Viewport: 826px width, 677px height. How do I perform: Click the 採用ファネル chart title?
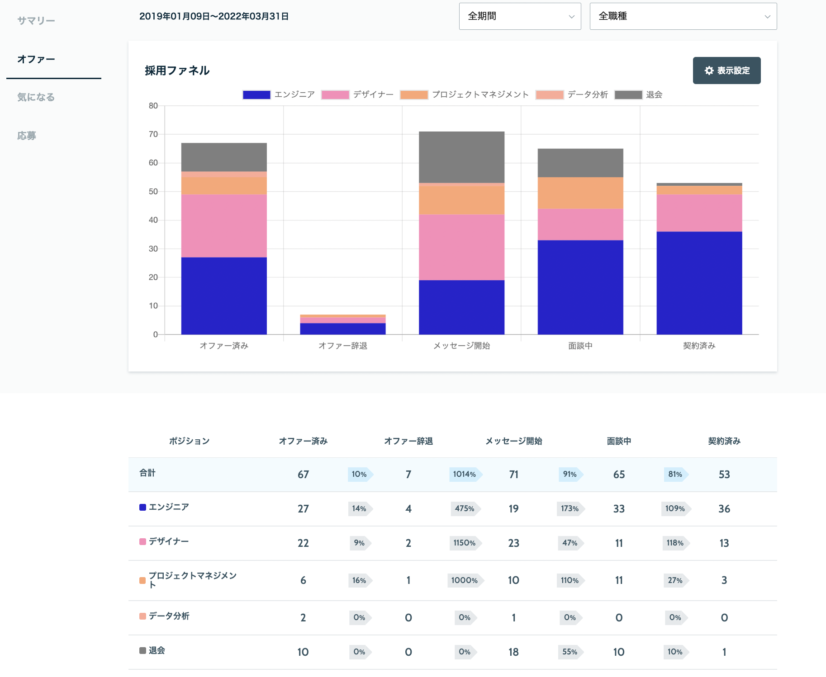177,71
